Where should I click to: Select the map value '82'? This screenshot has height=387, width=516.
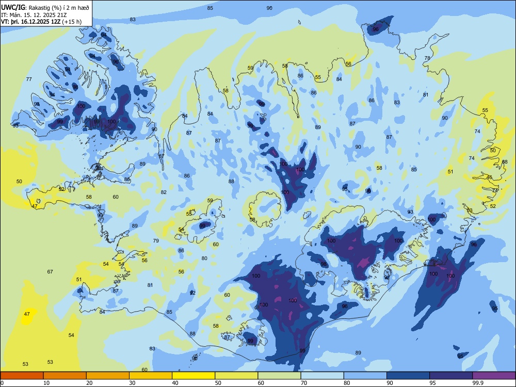tap(164, 192)
